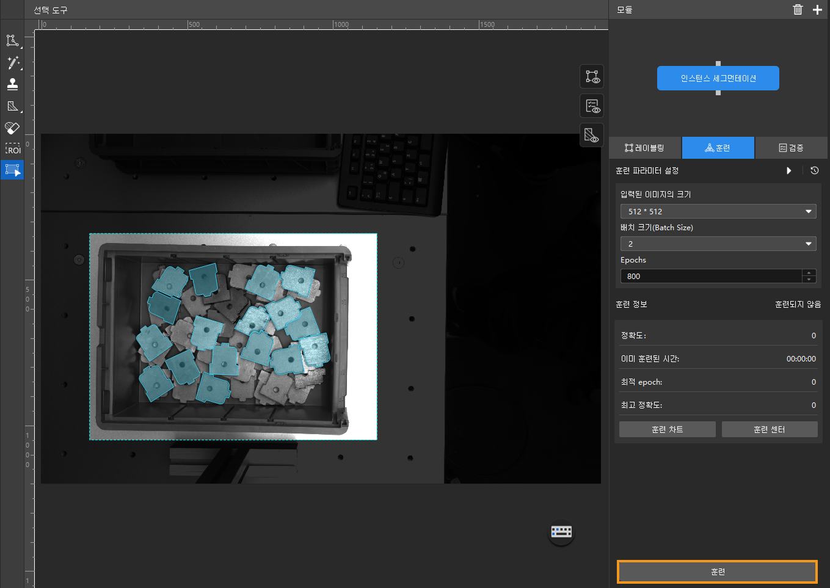Screen dimensions: 830x588
Task: Switch to the 레이블링 tab
Action: 645,148
